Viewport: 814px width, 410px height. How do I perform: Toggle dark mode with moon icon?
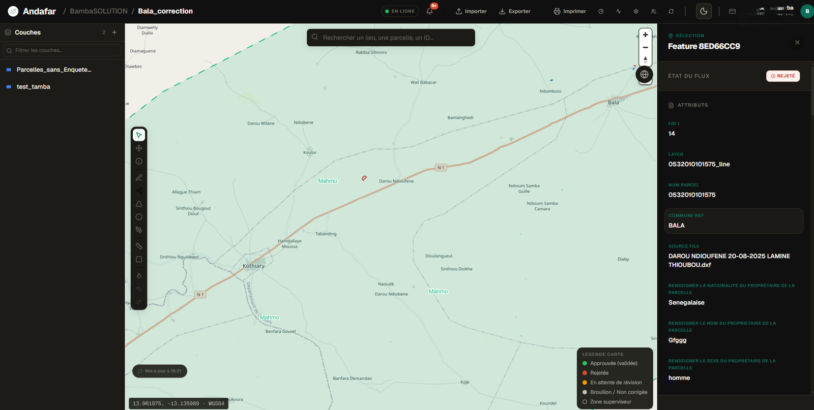[704, 11]
